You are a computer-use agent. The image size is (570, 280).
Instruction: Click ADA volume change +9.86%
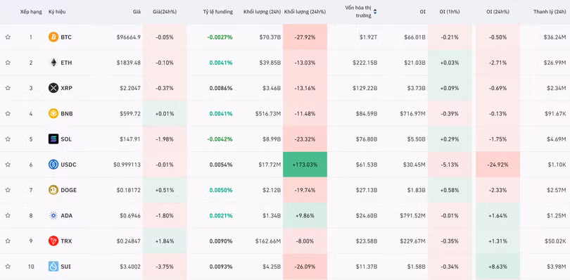point(305,216)
